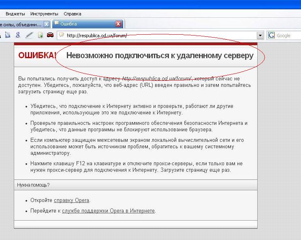
Task: Click bullet 'Нажмите клавишу F12 на клавиатуре'
Action: [137, 167]
